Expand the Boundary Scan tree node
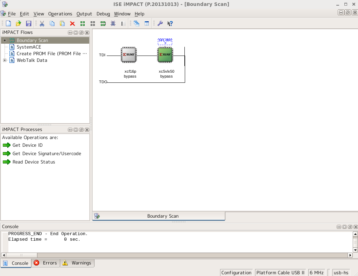This screenshot has width=358, height=276. point(5,41)
